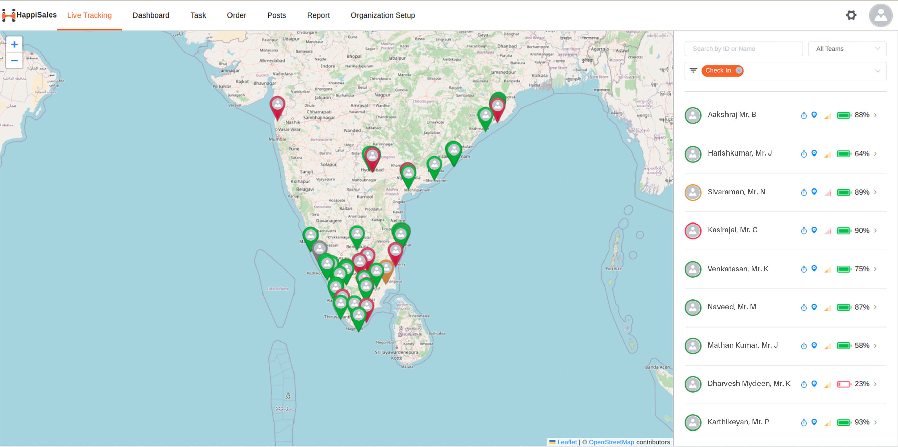Screen dimensions: 898x447
Task: Open the All Teams dropdown
Action: 847,49
